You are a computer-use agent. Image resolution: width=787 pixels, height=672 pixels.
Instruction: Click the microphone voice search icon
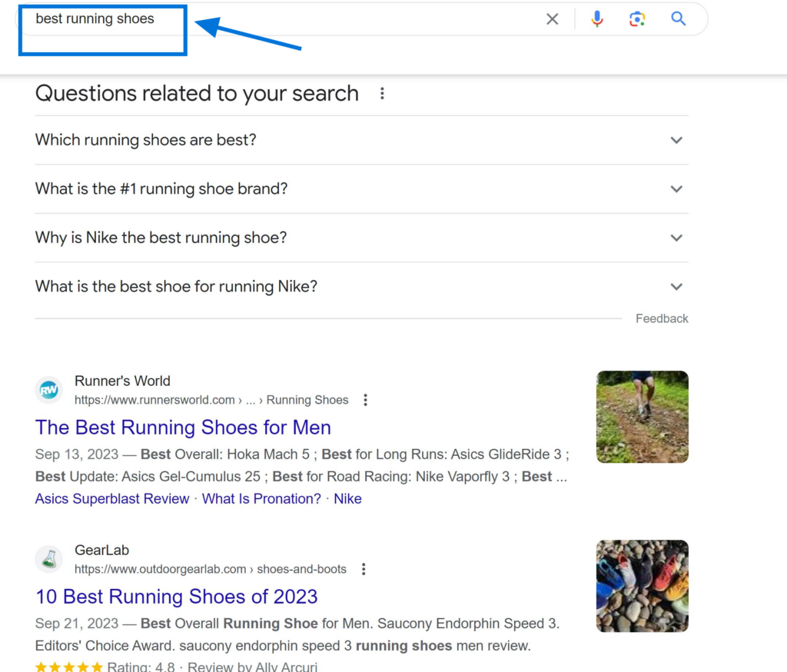(597, 18)
